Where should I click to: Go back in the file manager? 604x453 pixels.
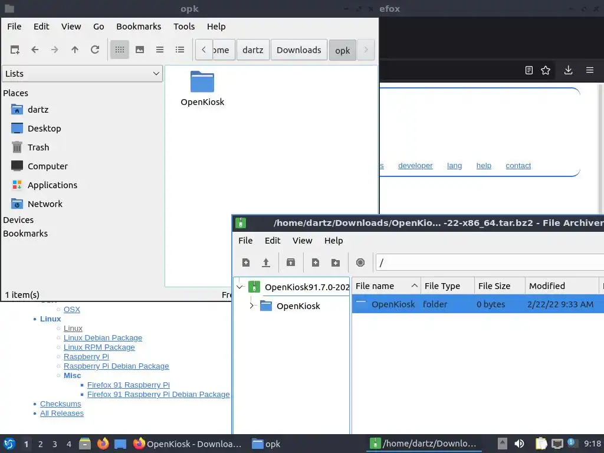[35, 50]
